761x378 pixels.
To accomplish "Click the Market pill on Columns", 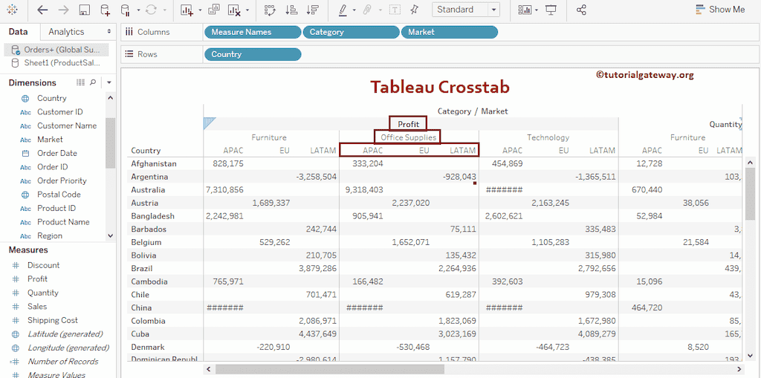I will coord(450,32).
